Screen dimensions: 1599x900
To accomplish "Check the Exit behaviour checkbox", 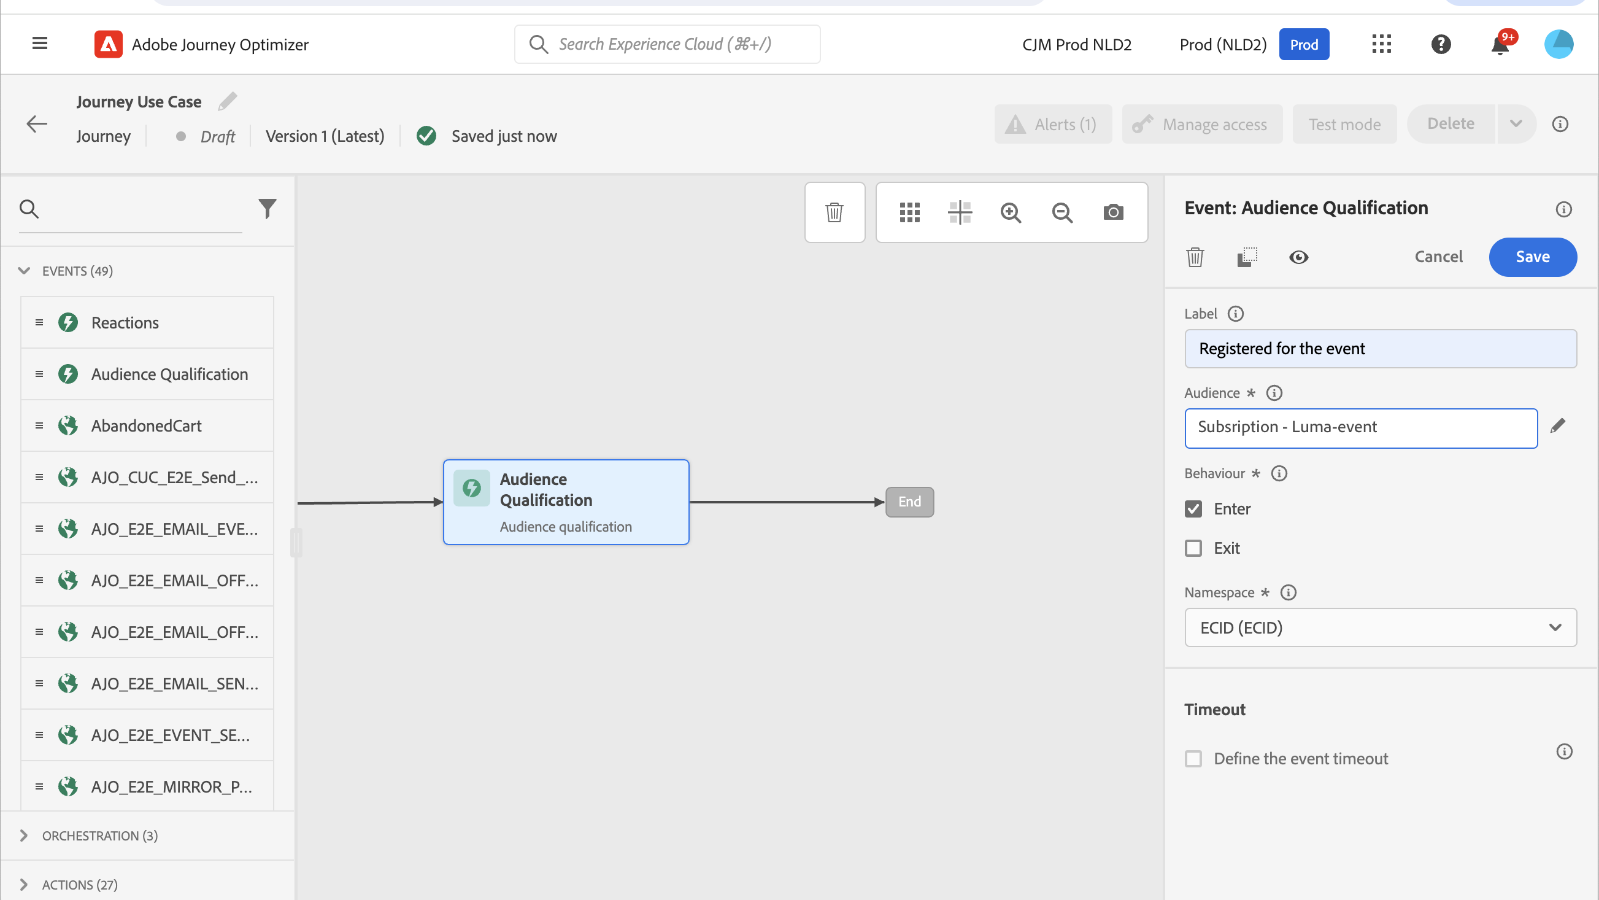I will click(1193, 548).
